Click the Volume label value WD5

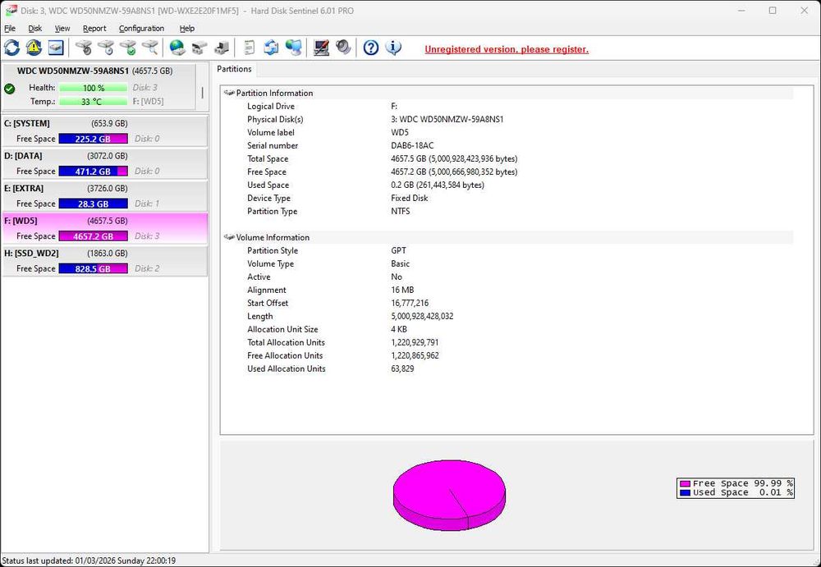[400, 132]
